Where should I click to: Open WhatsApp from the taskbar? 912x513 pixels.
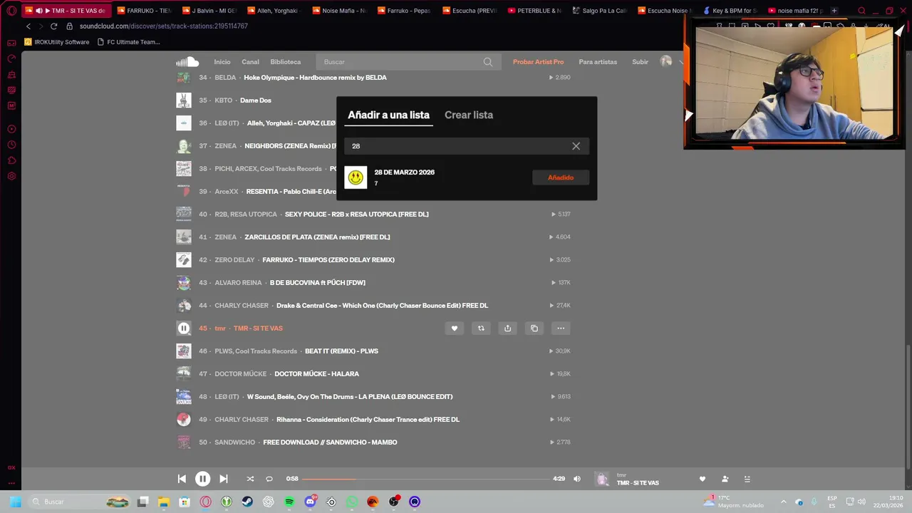352,502
